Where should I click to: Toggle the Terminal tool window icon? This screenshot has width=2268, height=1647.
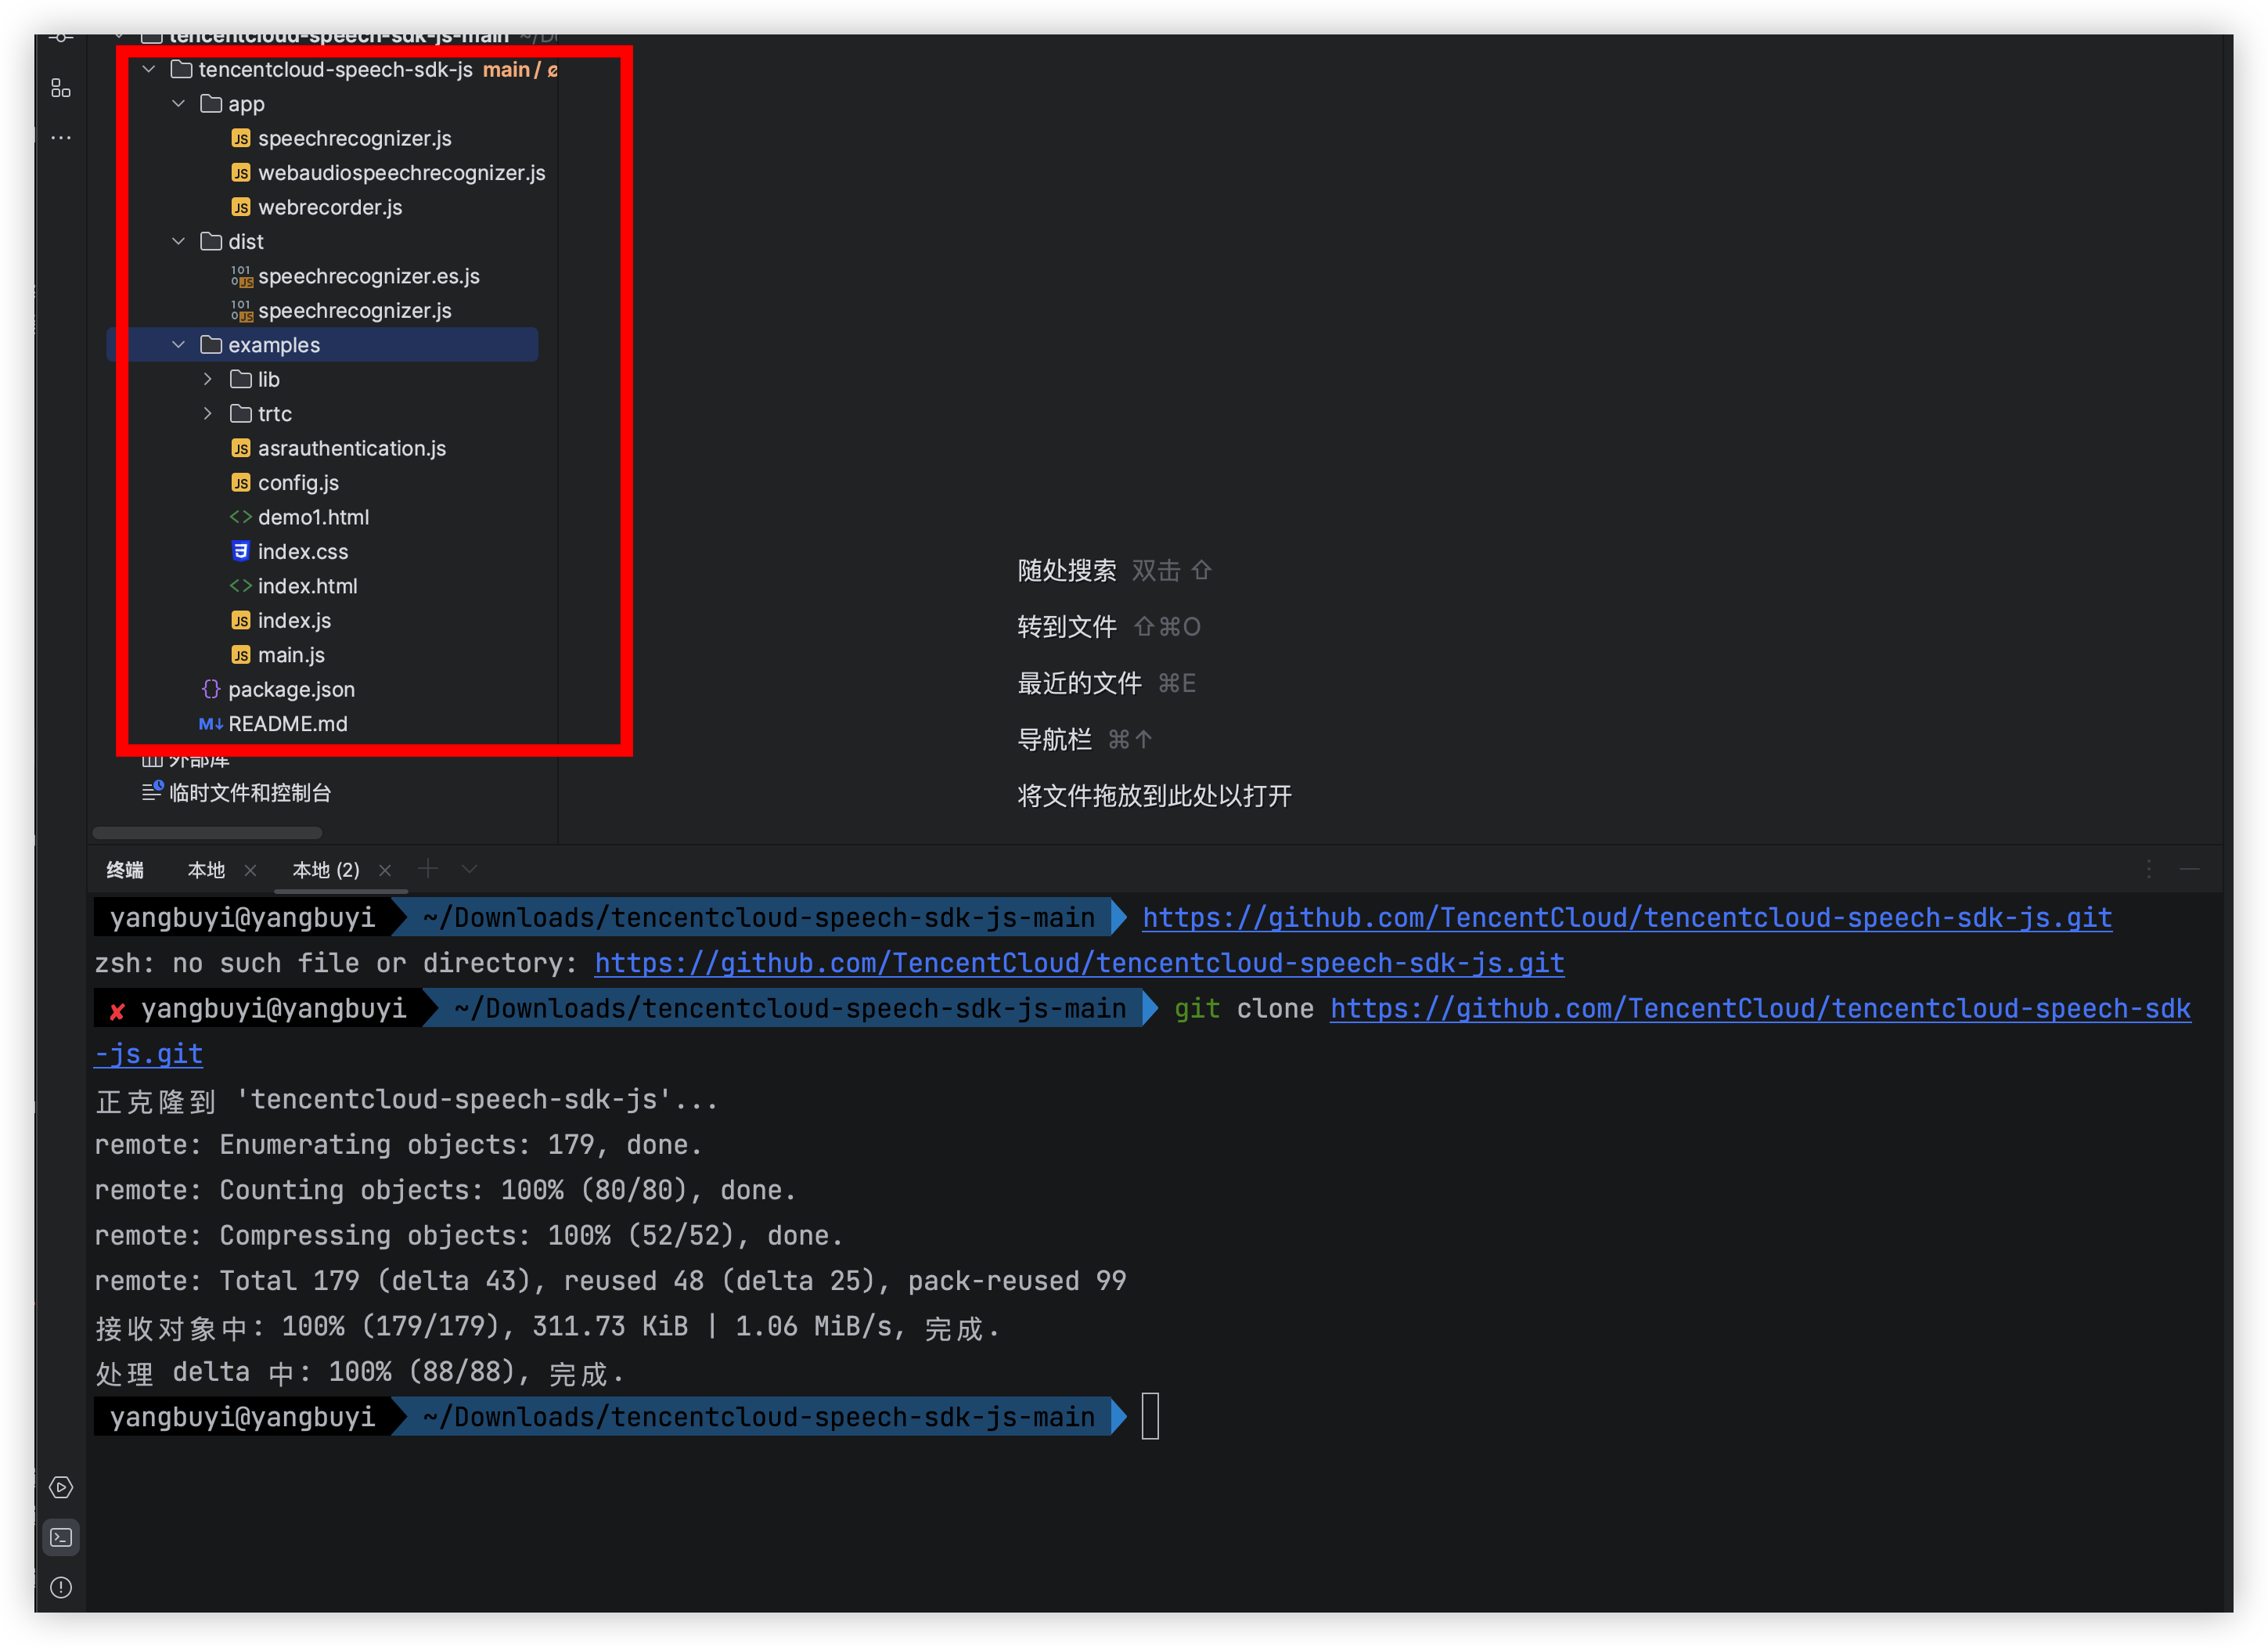click(61, 1537)
